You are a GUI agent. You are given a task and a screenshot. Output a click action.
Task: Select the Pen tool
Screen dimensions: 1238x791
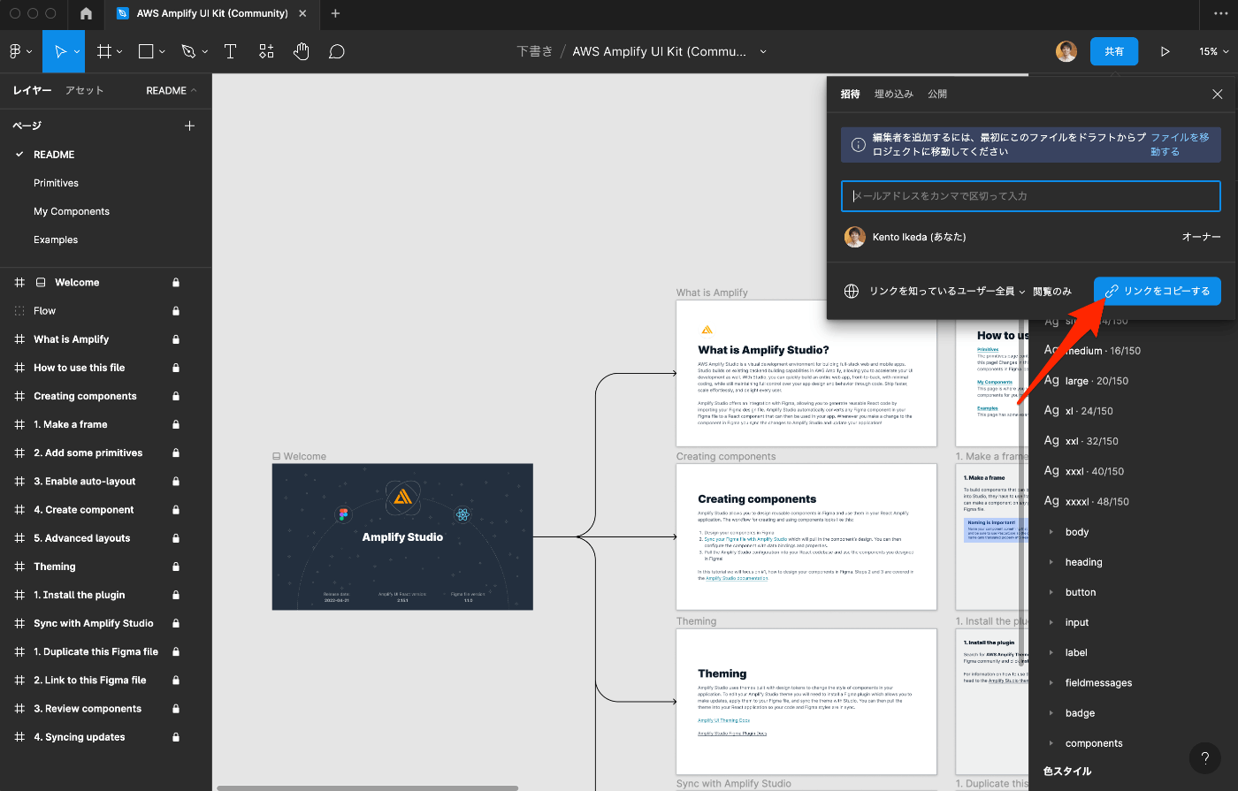tap(188, 51)
